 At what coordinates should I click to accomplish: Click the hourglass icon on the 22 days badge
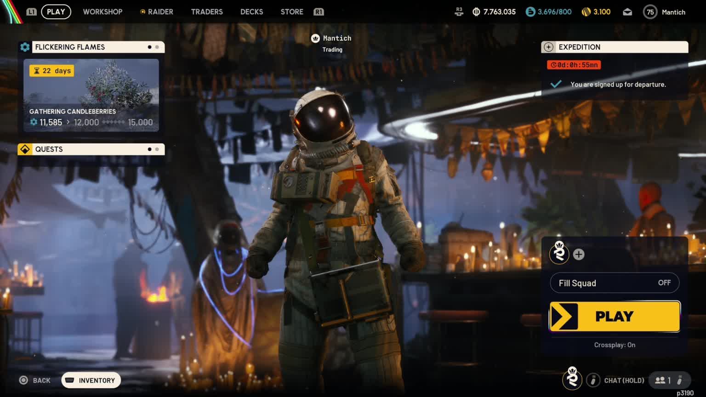37,71
